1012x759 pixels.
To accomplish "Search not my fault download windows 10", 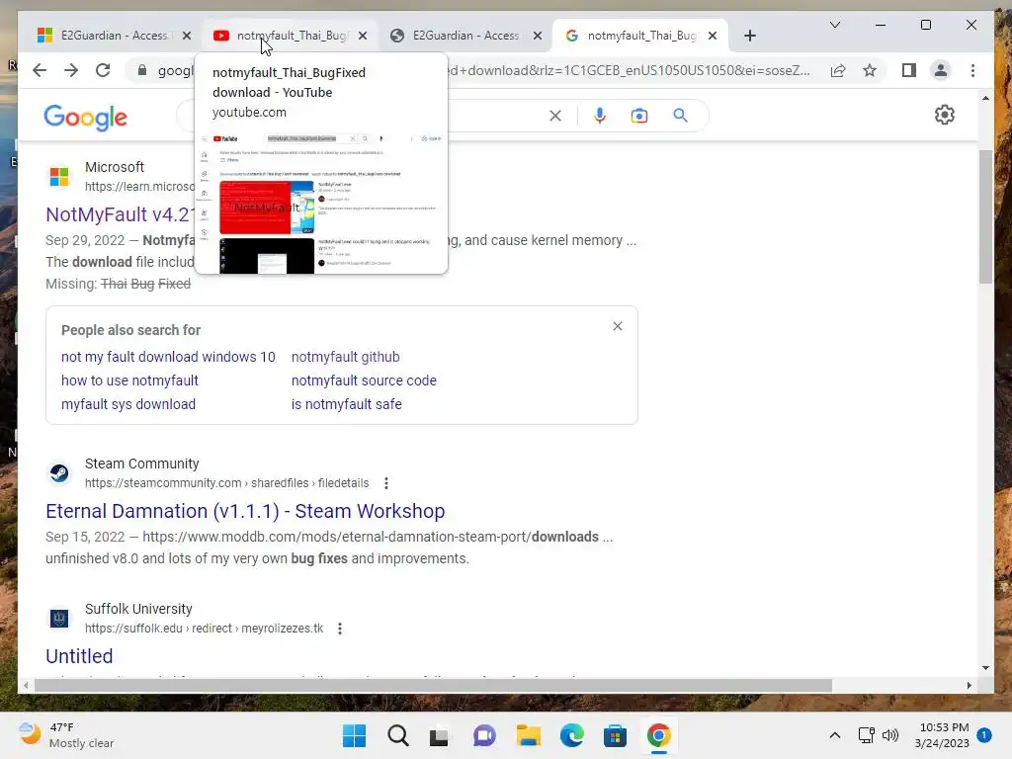I will click(x=168, y=357).
